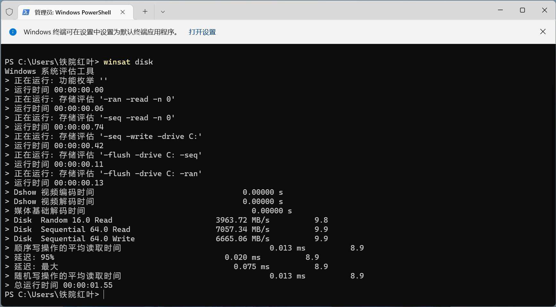This screenshot has height=307, width=556.
Task: Click the score '9.8' for Random Read
Action: click(x=321, y=220)
